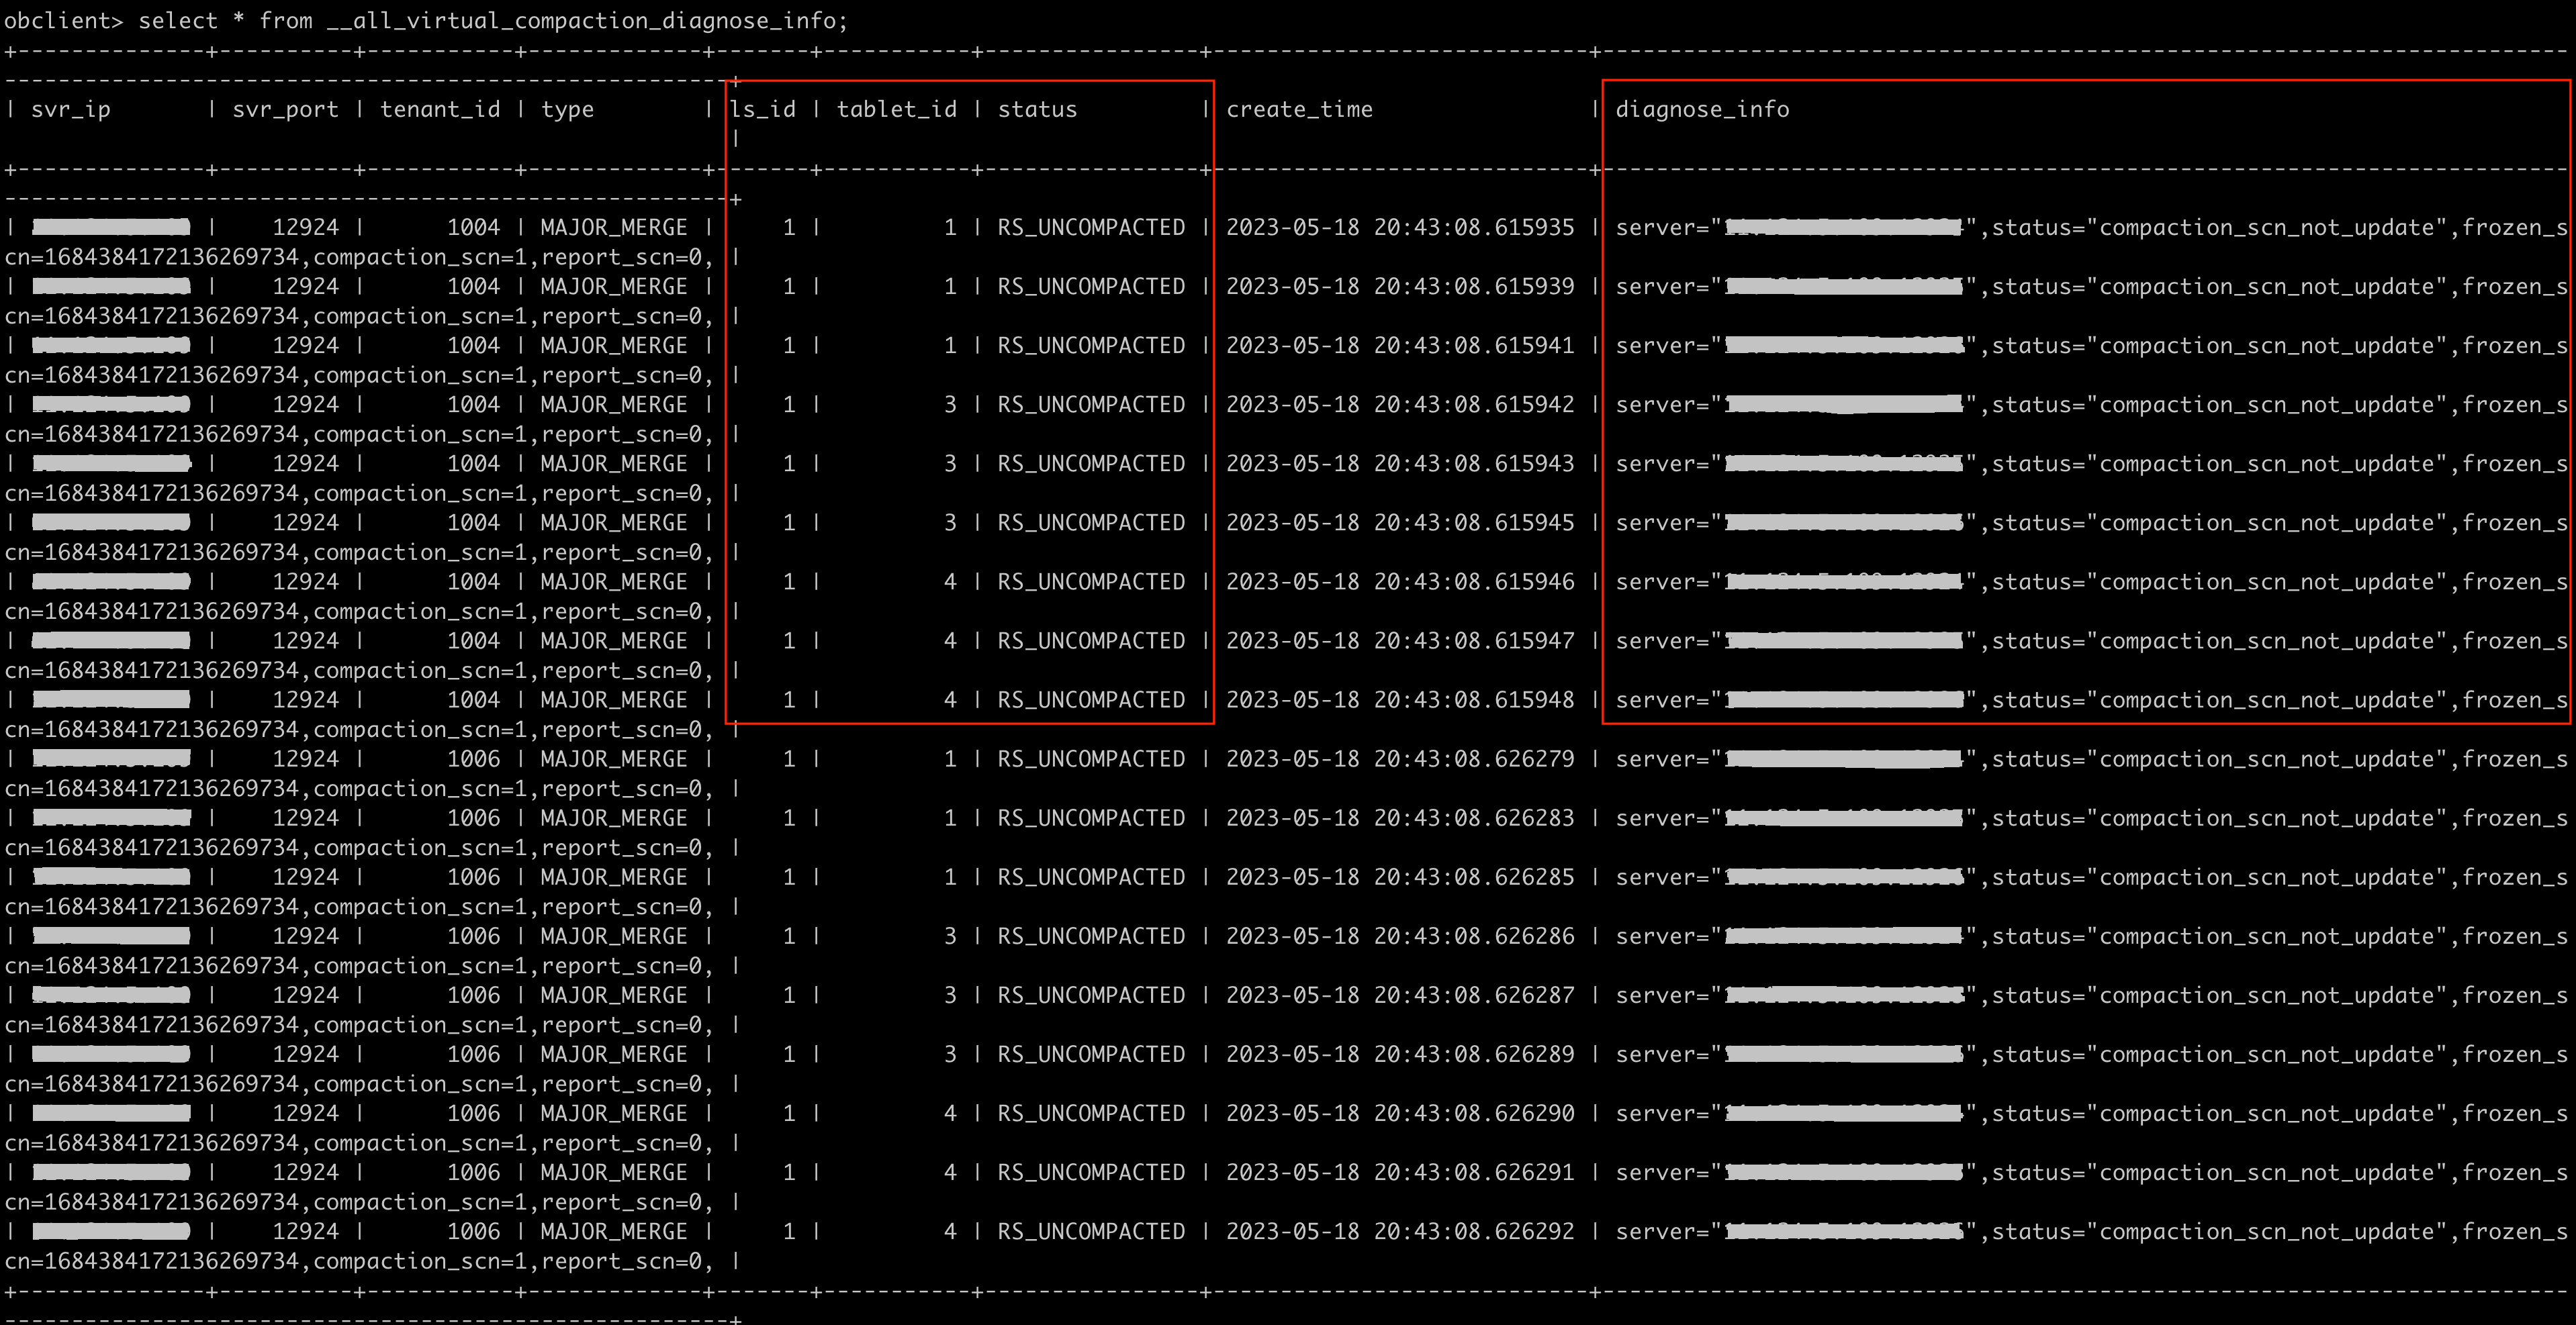Select timestamp 2023-05-18 20:43:08.626290
This screenshot has width=2576, height=1325.
pyautogui.click(x=1400, y=1113)
